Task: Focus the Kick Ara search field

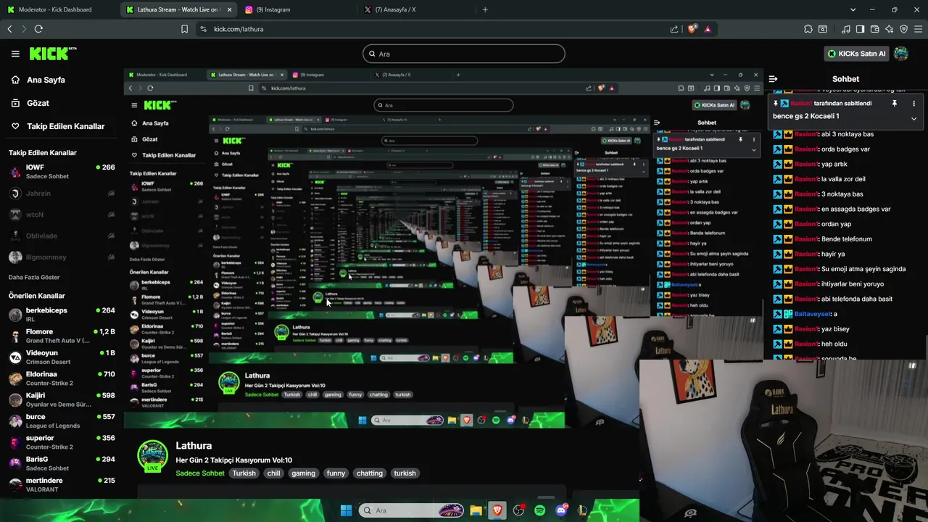Action: coord(464,54)
